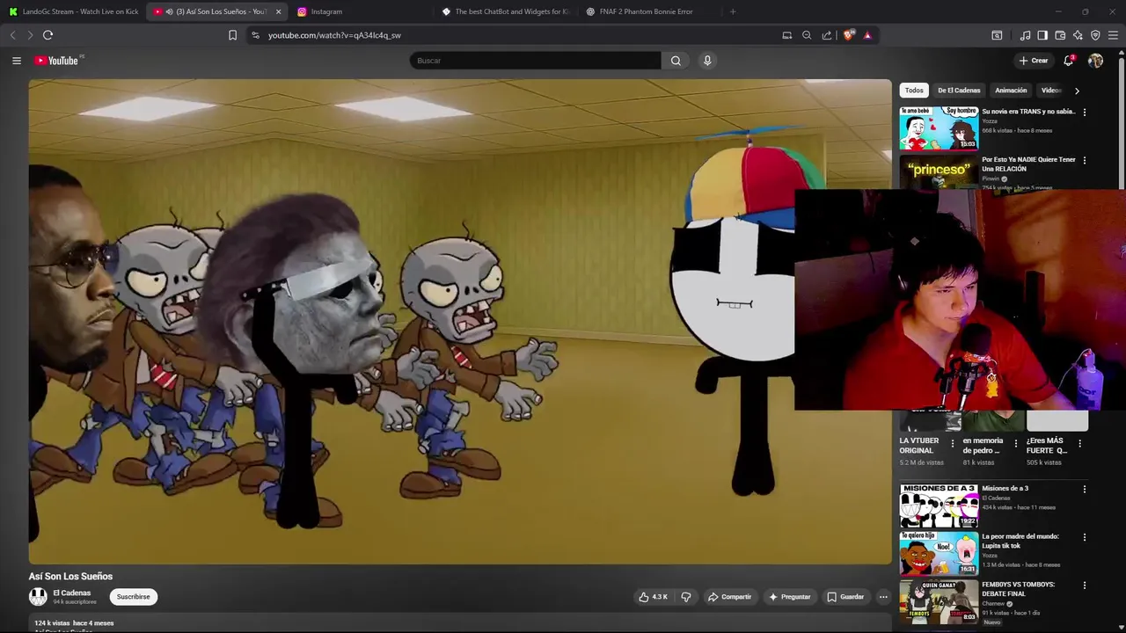1126x633 pixels.
Task: View site information icon in address bar
Action: point(255,35)
